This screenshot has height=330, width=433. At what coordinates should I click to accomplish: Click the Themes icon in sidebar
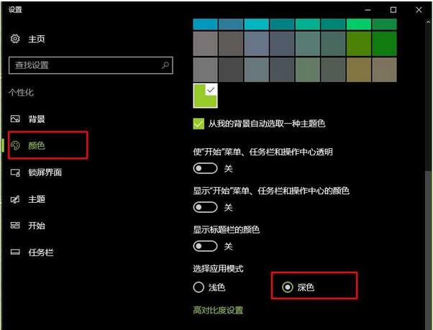pos(15,199)
